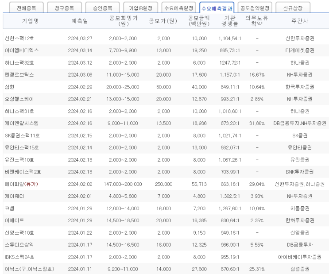329x274 pixels.
Task: Click the 의무보유확약 column header
Action: 257,21
